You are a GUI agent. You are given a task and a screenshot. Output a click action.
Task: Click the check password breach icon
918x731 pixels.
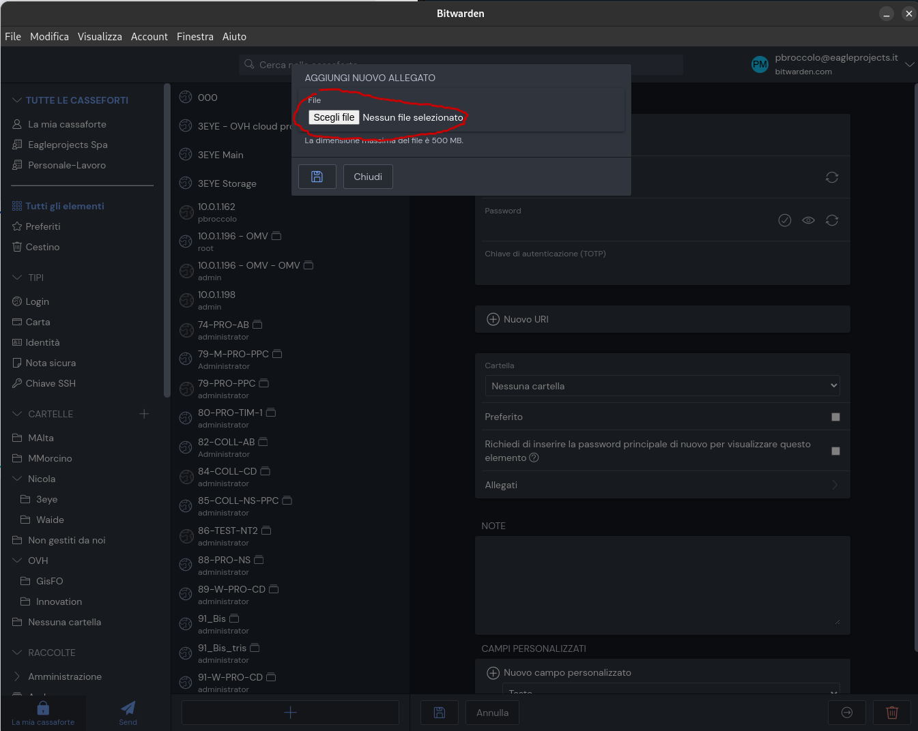coord(785,220)
